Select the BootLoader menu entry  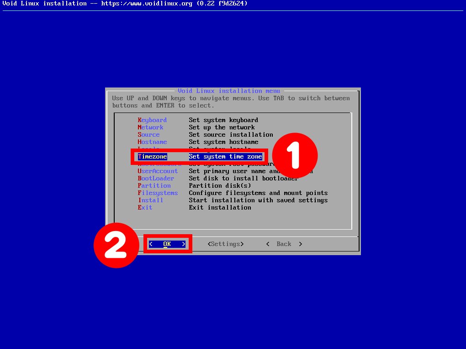[156, 178]
